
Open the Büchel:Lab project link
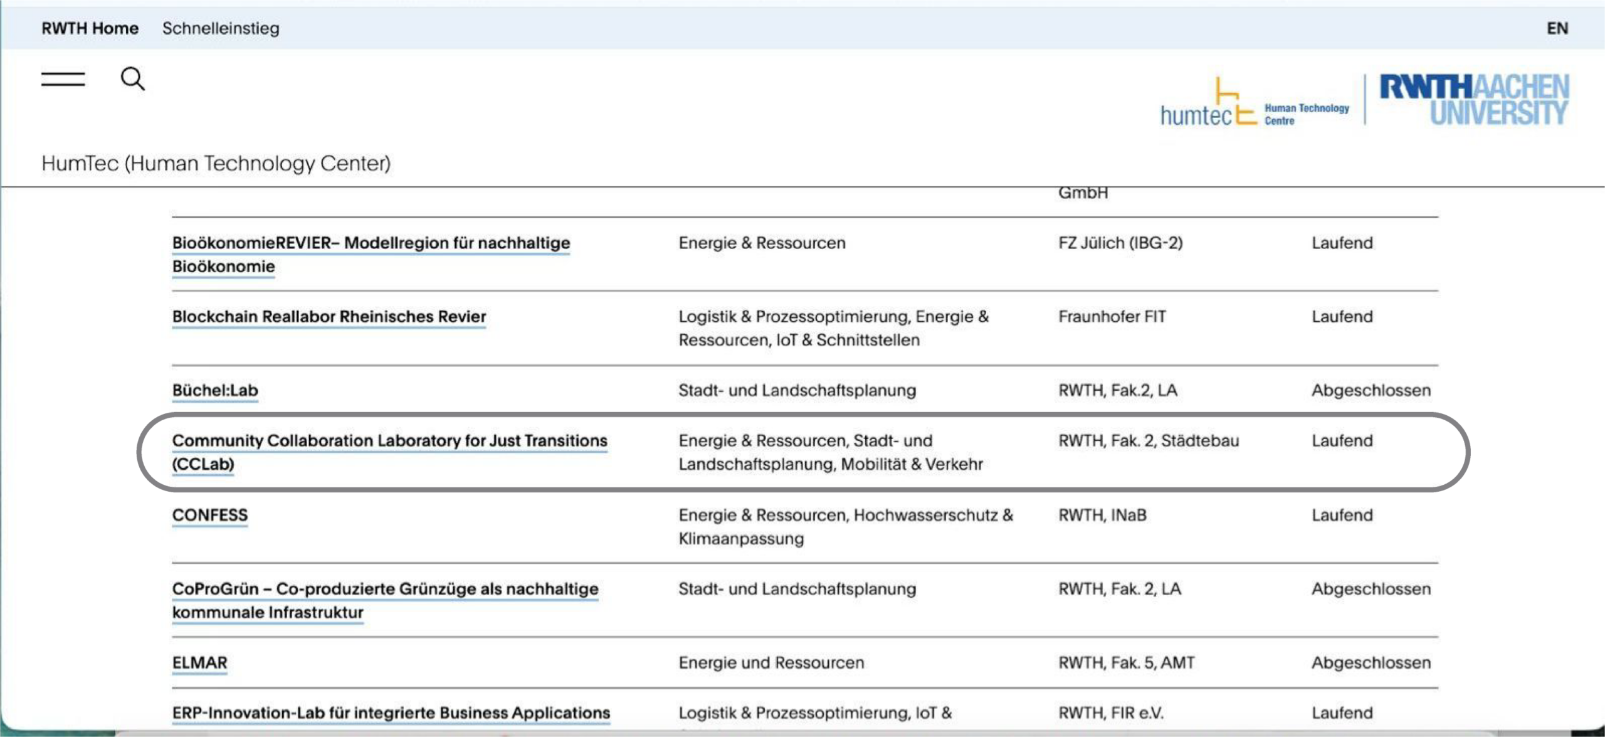[215, 390]
